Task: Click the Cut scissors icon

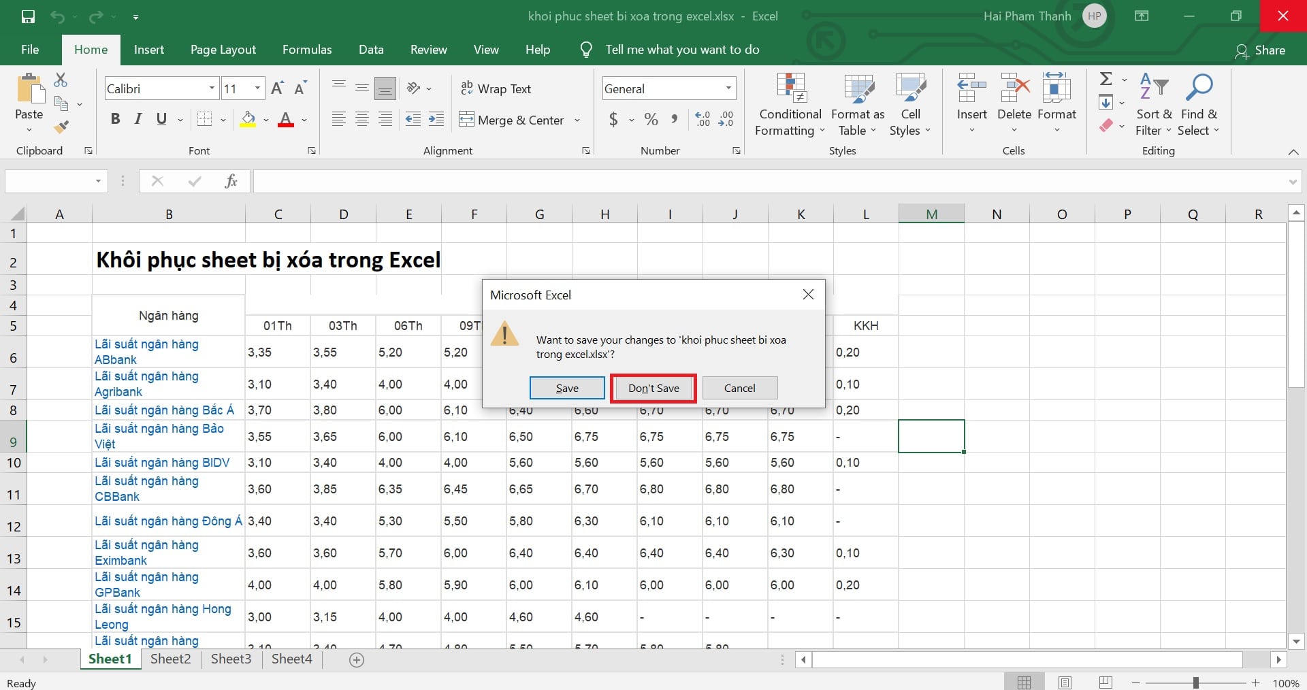Action: tap(61, 80)
